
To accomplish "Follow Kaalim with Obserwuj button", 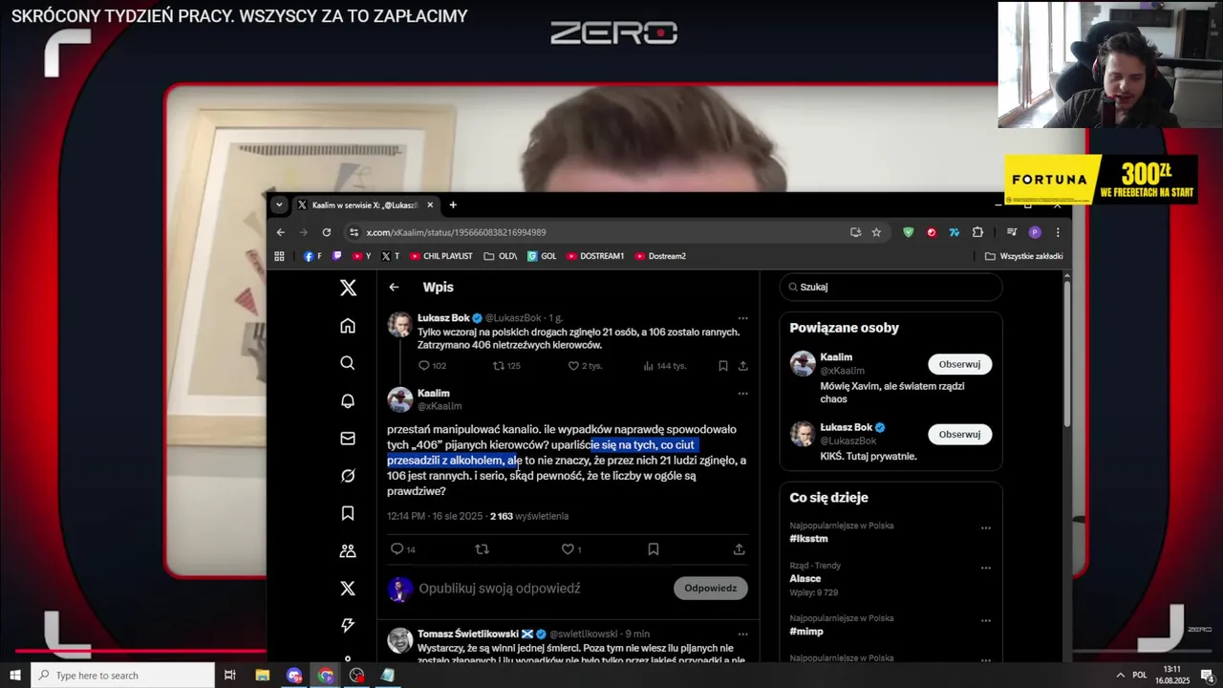I will coord(959,364).
